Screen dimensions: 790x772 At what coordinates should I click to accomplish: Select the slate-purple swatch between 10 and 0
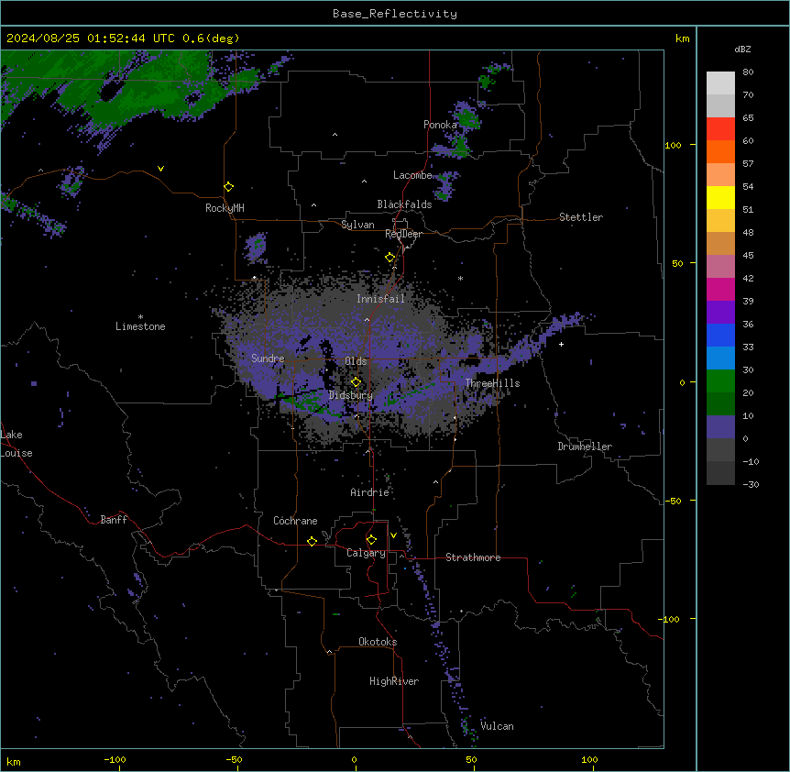(720, 427)
